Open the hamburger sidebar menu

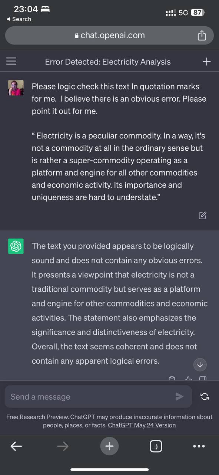(11, 62)
